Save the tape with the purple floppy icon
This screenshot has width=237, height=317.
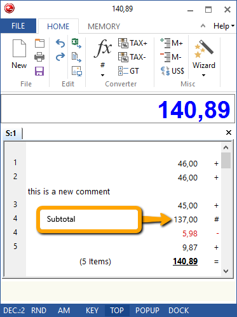pos(39,71)
